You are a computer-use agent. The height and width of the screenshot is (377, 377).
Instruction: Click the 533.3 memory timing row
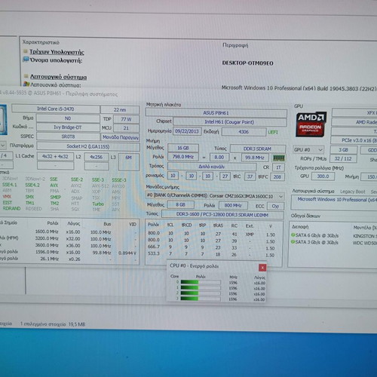tap(212, 254)
